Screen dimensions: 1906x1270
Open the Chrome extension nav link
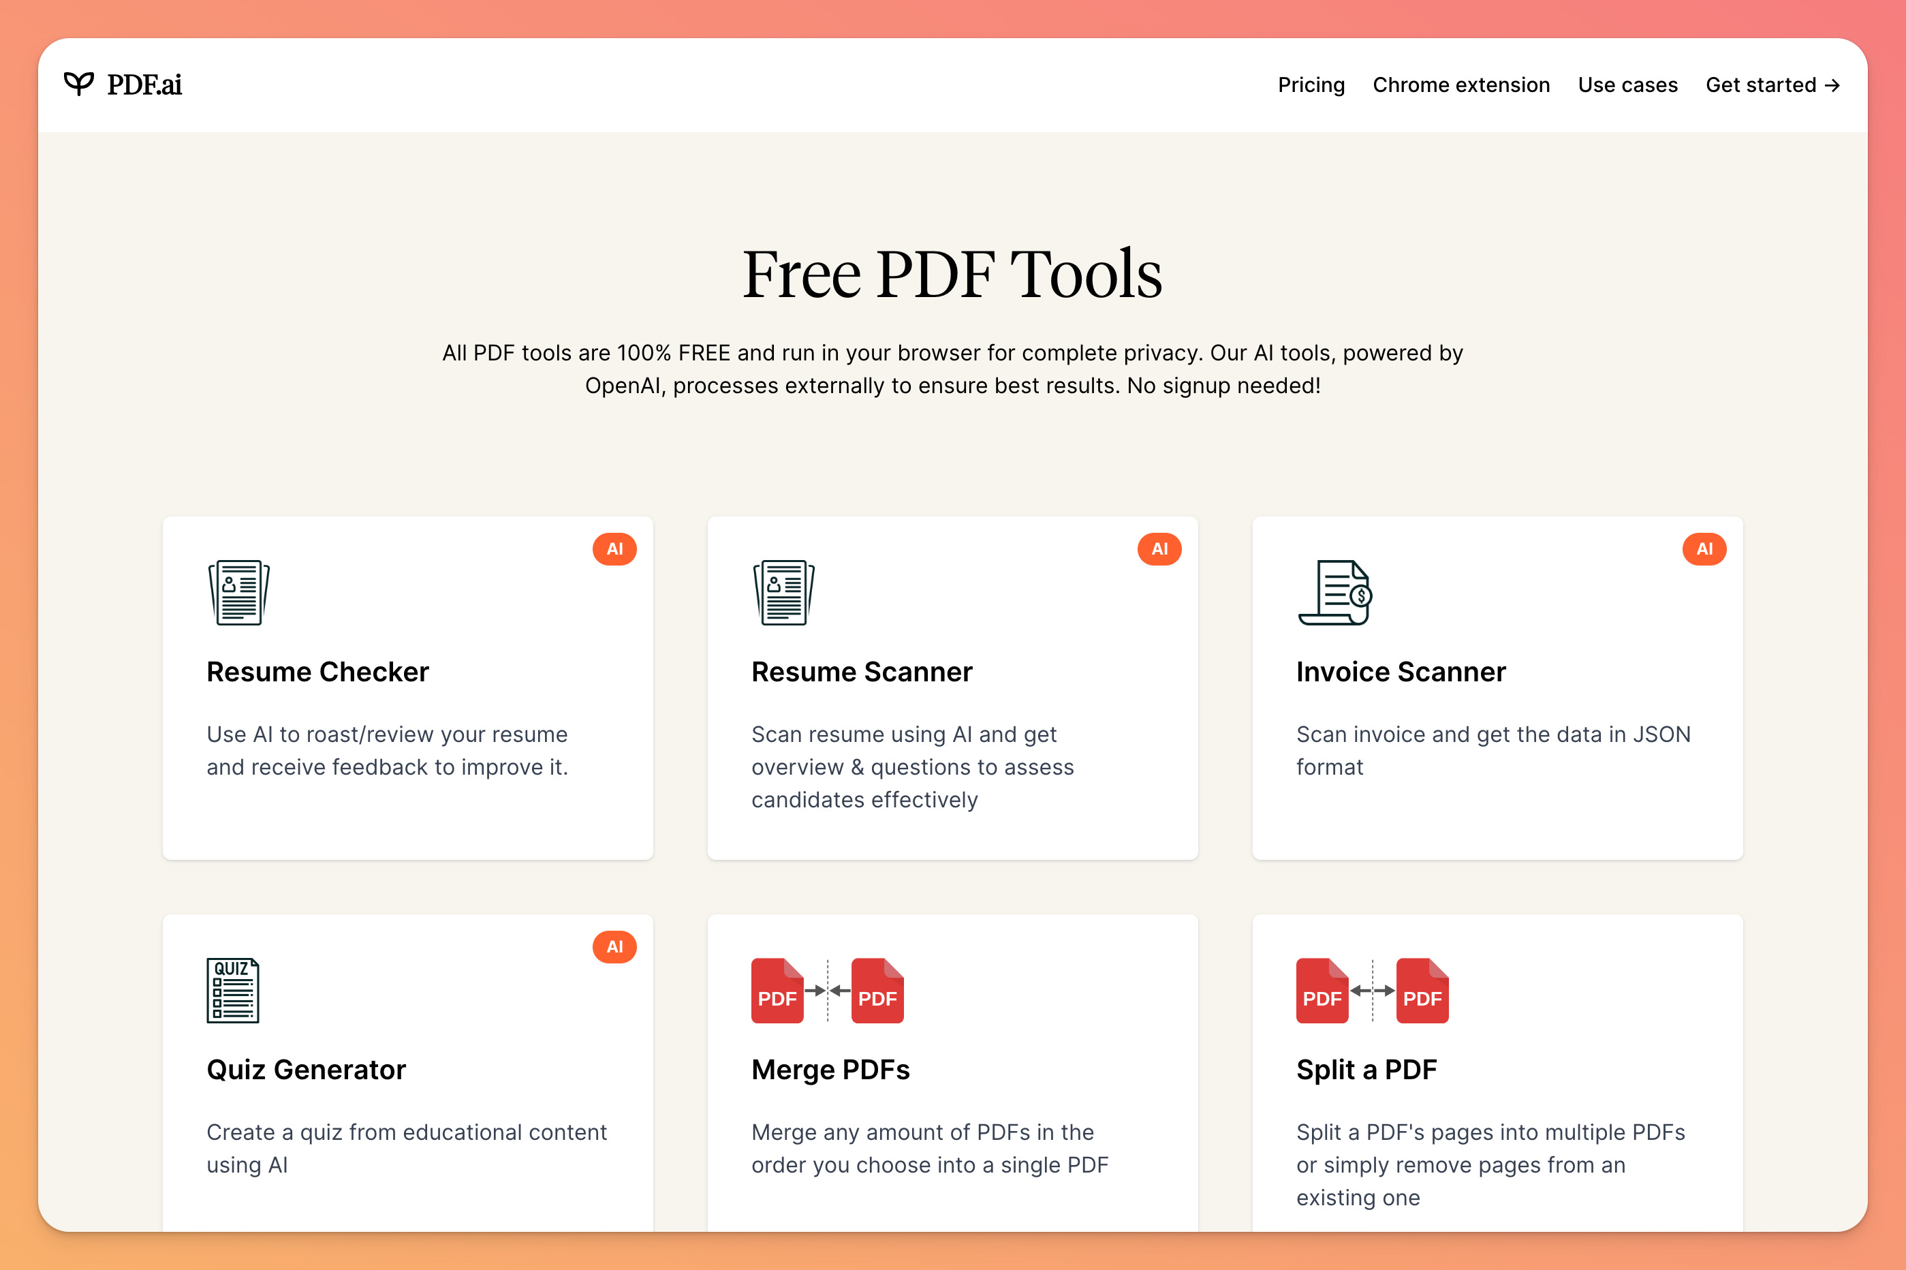point(1460,85)
